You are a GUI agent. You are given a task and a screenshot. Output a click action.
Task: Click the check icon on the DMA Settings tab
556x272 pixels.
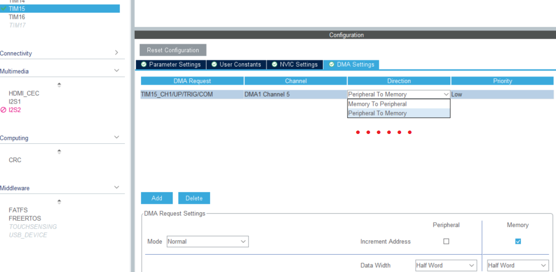(332, 64)
